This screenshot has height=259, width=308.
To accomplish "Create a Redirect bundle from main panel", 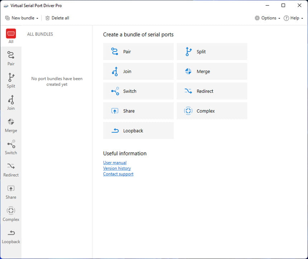I will click(x=212, y=91).
